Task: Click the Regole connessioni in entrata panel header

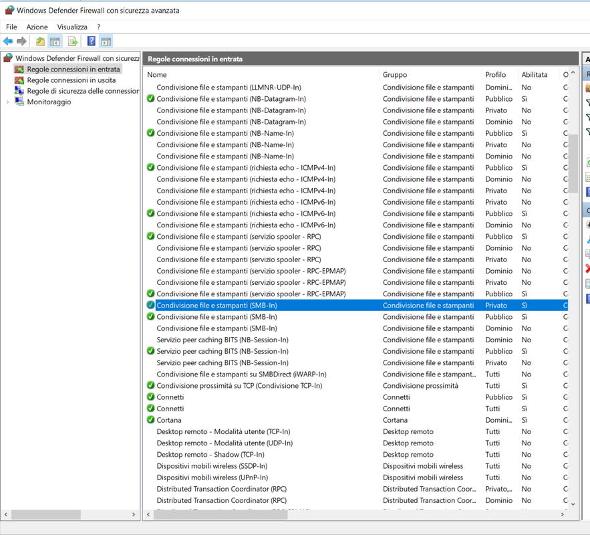Action: [x=360, y=59]
